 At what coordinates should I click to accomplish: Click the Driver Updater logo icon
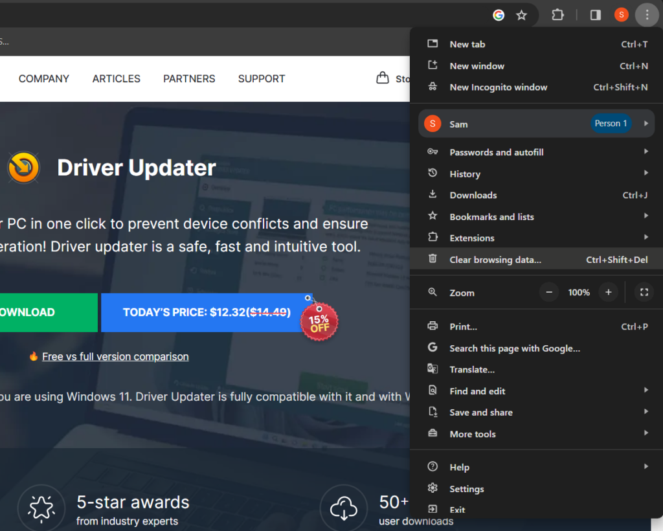pyautogui.click(x=23, y=167)
